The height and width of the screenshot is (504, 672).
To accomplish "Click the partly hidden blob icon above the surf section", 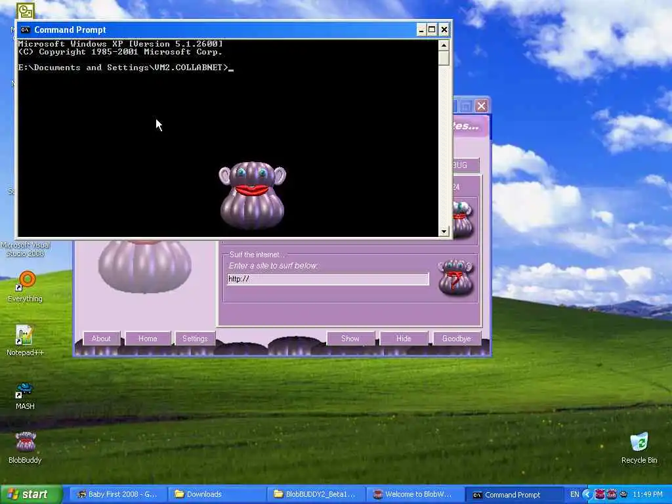I will pos(463,219).
